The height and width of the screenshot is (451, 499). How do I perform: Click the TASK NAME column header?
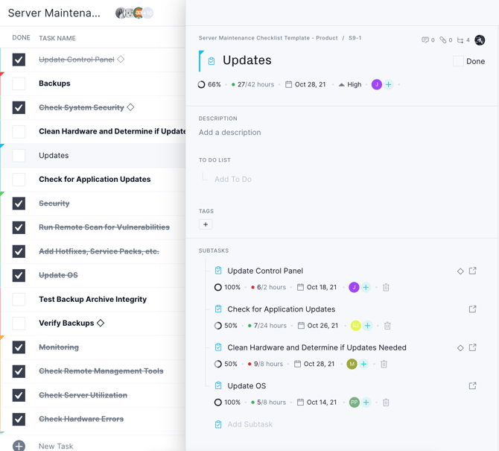57,38
